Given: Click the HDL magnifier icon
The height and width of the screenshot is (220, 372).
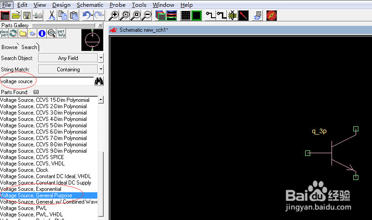Looking at the screenshot, I should (x=51, y=34).
